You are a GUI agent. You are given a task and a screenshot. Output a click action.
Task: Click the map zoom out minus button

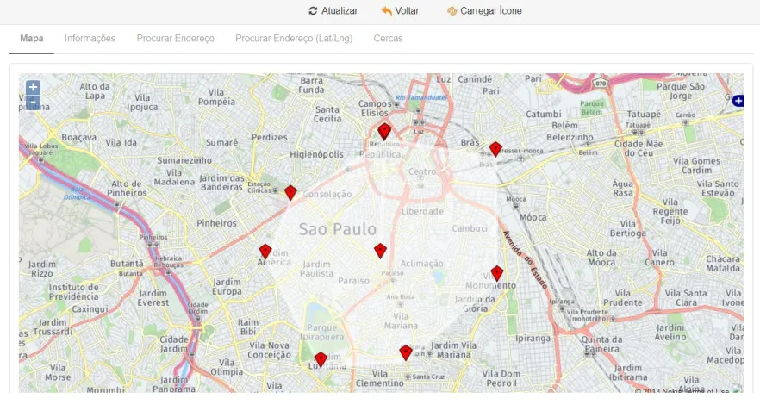tap(33, 103)
